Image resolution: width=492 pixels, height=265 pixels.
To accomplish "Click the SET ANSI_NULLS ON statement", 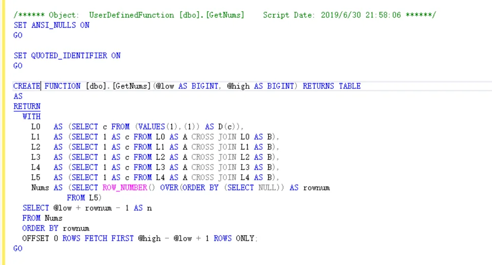I will 51,25.
